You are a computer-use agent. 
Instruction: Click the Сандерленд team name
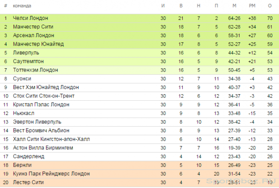pos(28,156)
